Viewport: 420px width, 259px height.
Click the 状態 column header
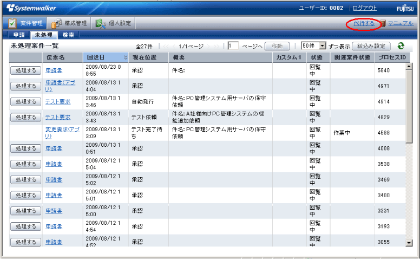(x=318, y=57)
